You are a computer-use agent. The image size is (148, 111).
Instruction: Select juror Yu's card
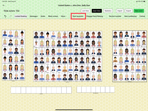[115, 60]
